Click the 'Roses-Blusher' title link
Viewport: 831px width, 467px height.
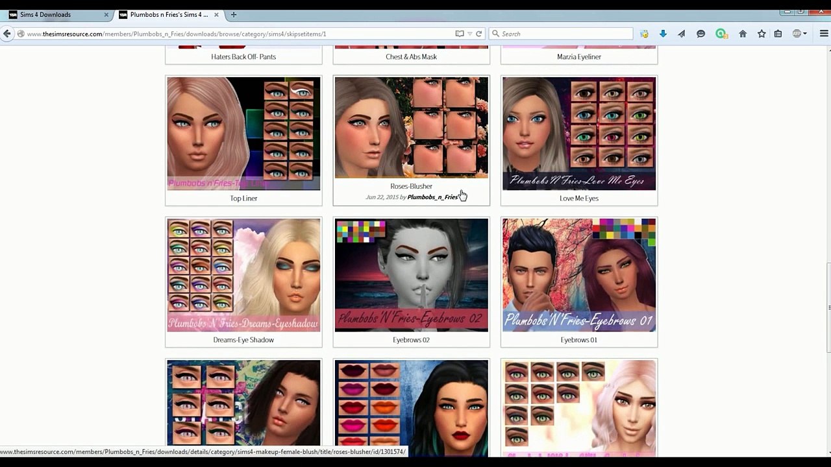[411, 186]
